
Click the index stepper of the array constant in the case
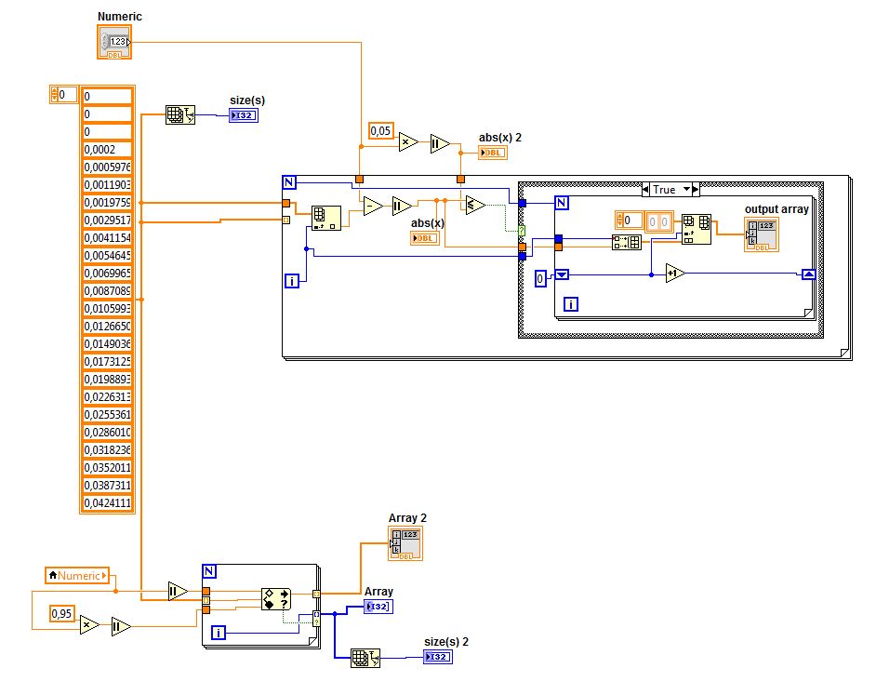click(619, 221)
